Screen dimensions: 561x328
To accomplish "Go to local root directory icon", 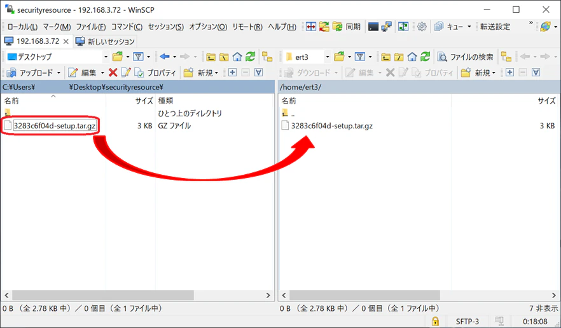I will click(x=224, y=57).
